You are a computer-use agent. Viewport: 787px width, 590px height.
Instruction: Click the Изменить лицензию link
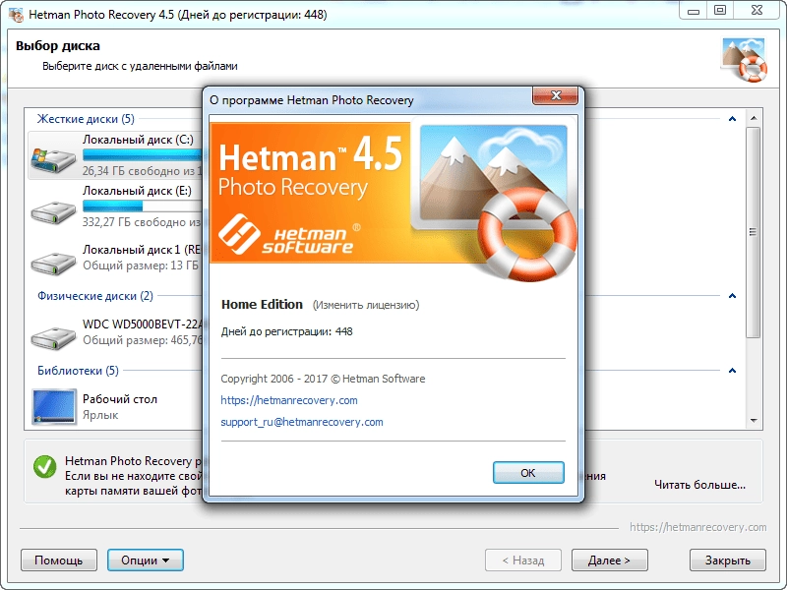(365, 305)
